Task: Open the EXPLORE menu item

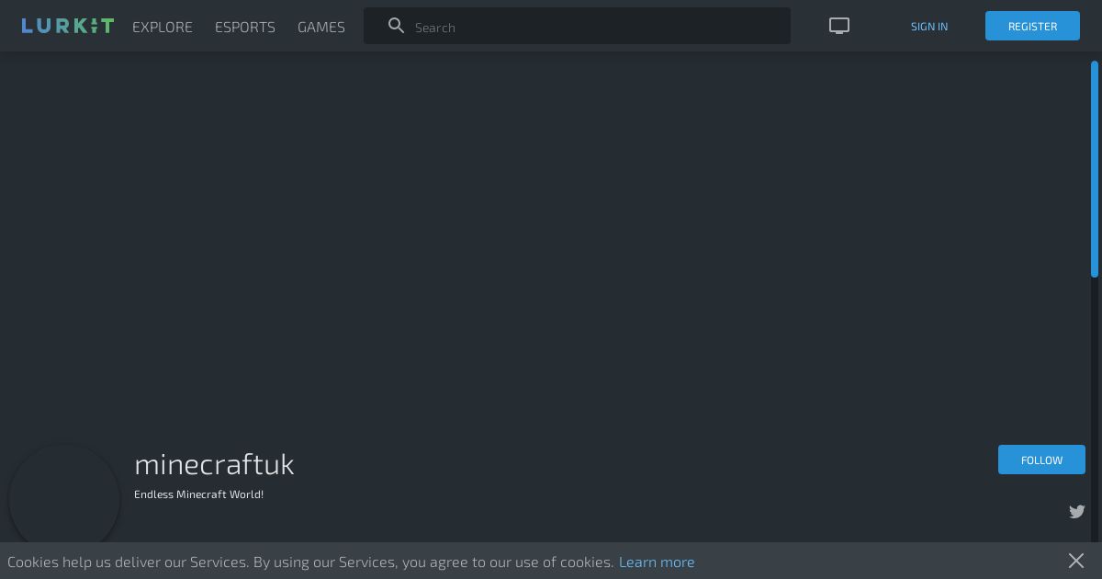Action: (x=163, y=27)
